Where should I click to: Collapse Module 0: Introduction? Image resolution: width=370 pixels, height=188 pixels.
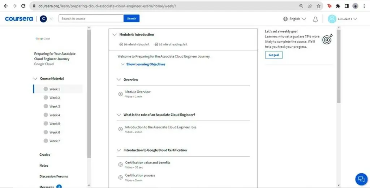point(115,35)
